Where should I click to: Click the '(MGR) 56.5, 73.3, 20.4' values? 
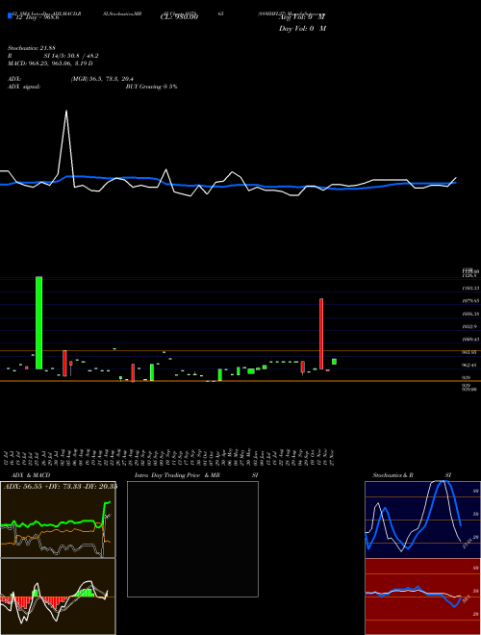click(x=102, y=79)
